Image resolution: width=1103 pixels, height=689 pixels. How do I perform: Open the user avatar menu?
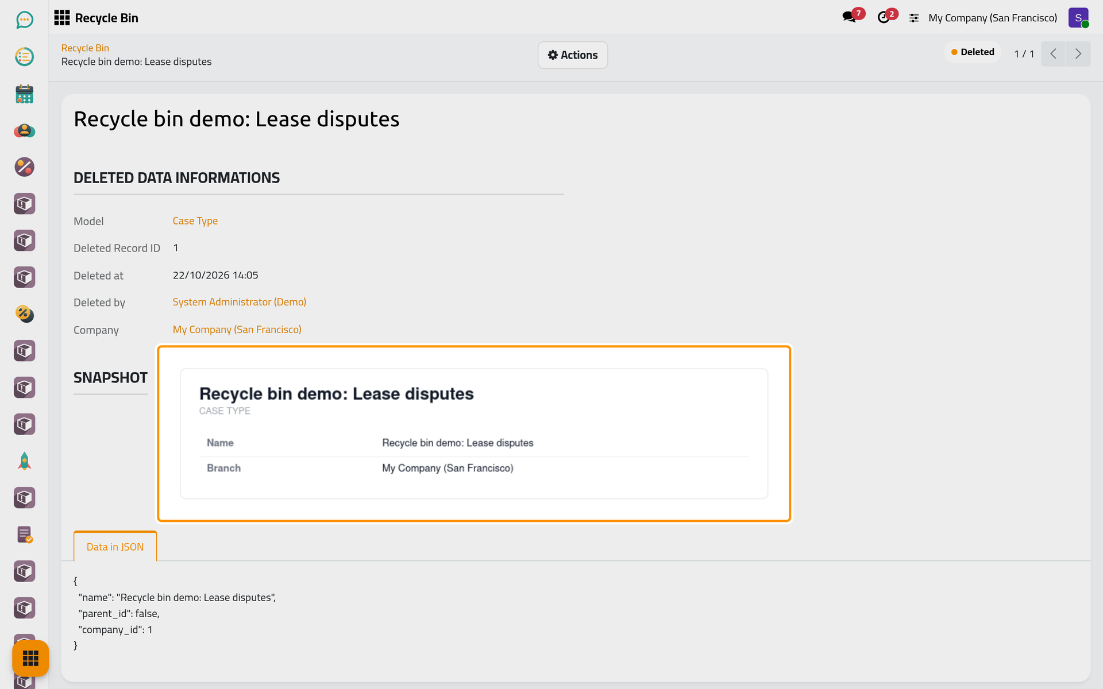(x=1078, y=18)
